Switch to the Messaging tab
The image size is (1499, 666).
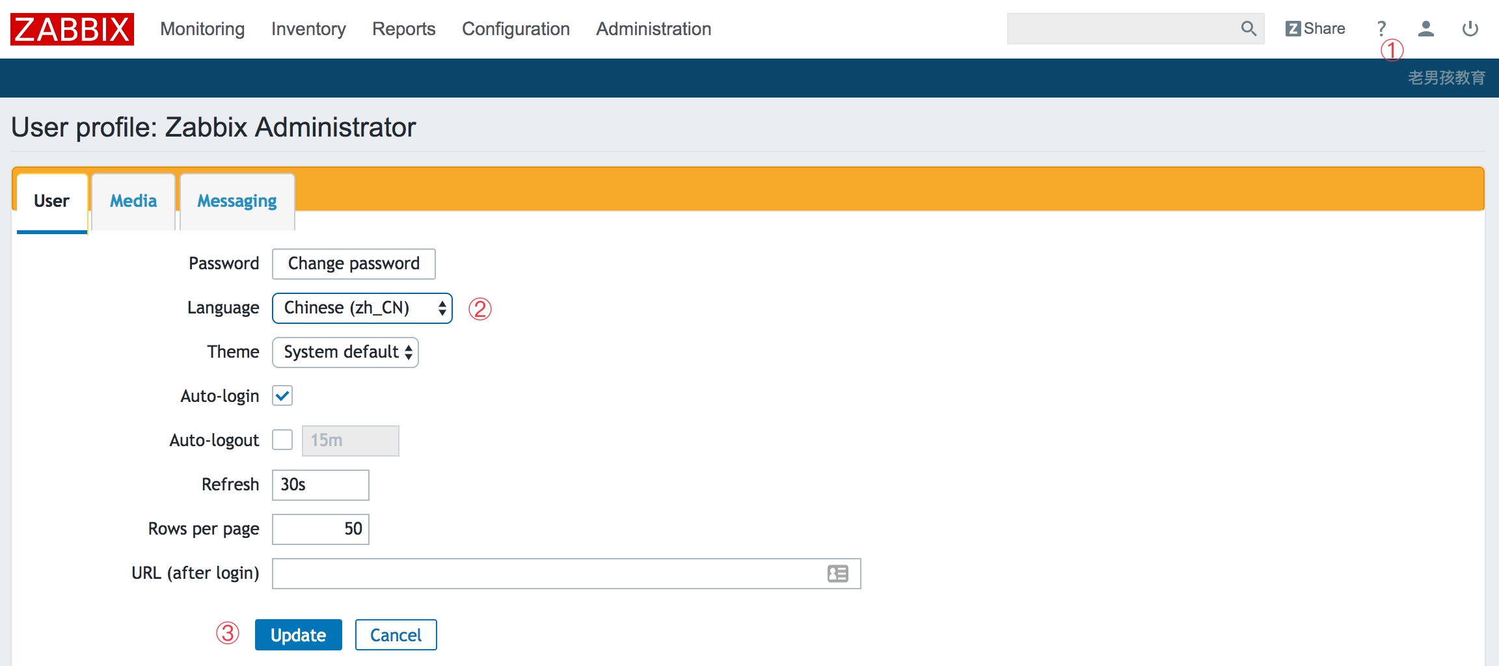237,202
